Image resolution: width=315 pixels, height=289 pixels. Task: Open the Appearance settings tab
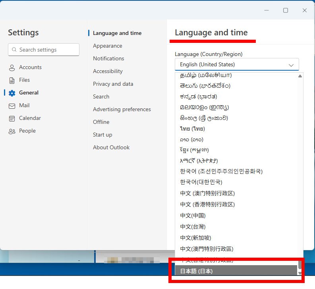tap(107, 46)
